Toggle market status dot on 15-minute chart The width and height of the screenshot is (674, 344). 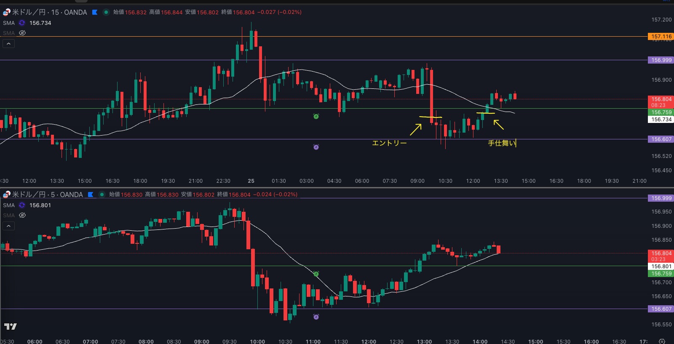[x=106, y=12]
